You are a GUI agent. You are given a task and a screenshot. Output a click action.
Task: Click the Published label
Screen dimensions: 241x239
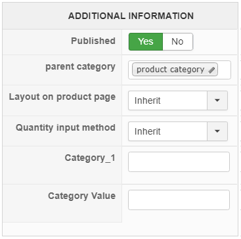[x=93, y=41]
